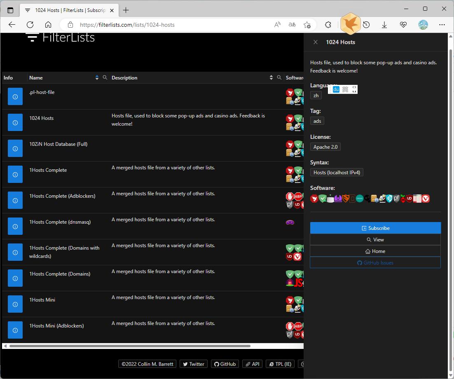This screenshot has height=379, width=454.
Task: Click the View button in details
Action: (x=375, y=239)
